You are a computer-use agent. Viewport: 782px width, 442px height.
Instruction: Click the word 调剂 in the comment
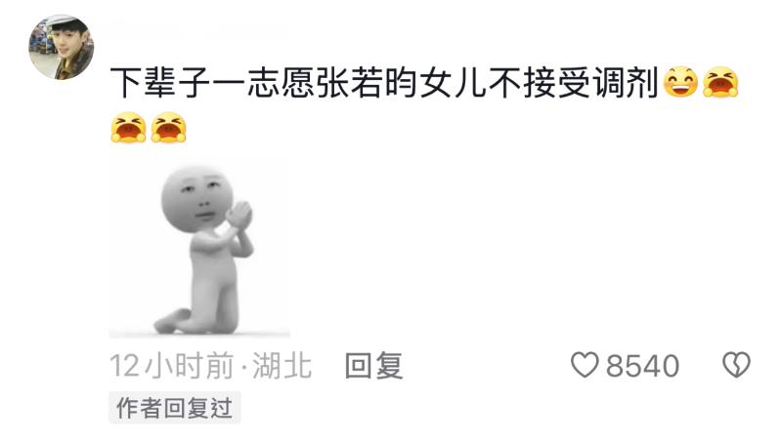pos(627,82)
